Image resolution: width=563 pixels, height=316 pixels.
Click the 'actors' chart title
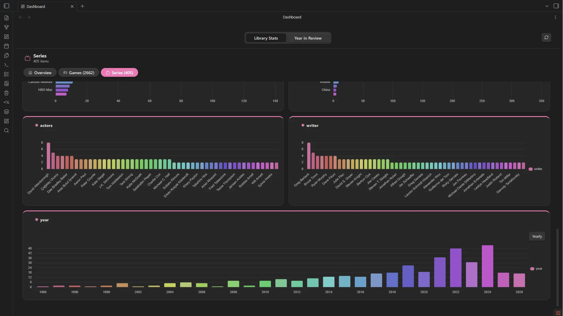click(x=46, y=125)
